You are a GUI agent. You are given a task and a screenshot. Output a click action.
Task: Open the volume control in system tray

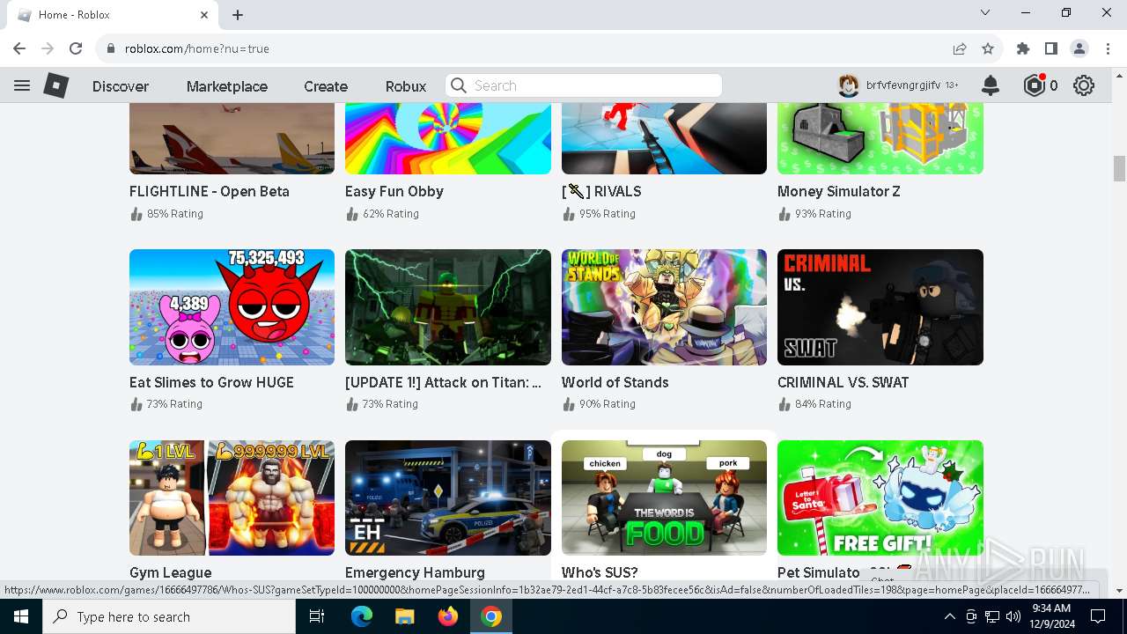click(x=1013, y=616)
